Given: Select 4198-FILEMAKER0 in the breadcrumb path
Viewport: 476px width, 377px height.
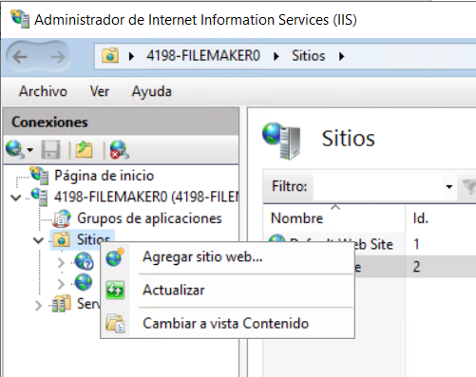Looking at the screenshot, I should point(203,56).
